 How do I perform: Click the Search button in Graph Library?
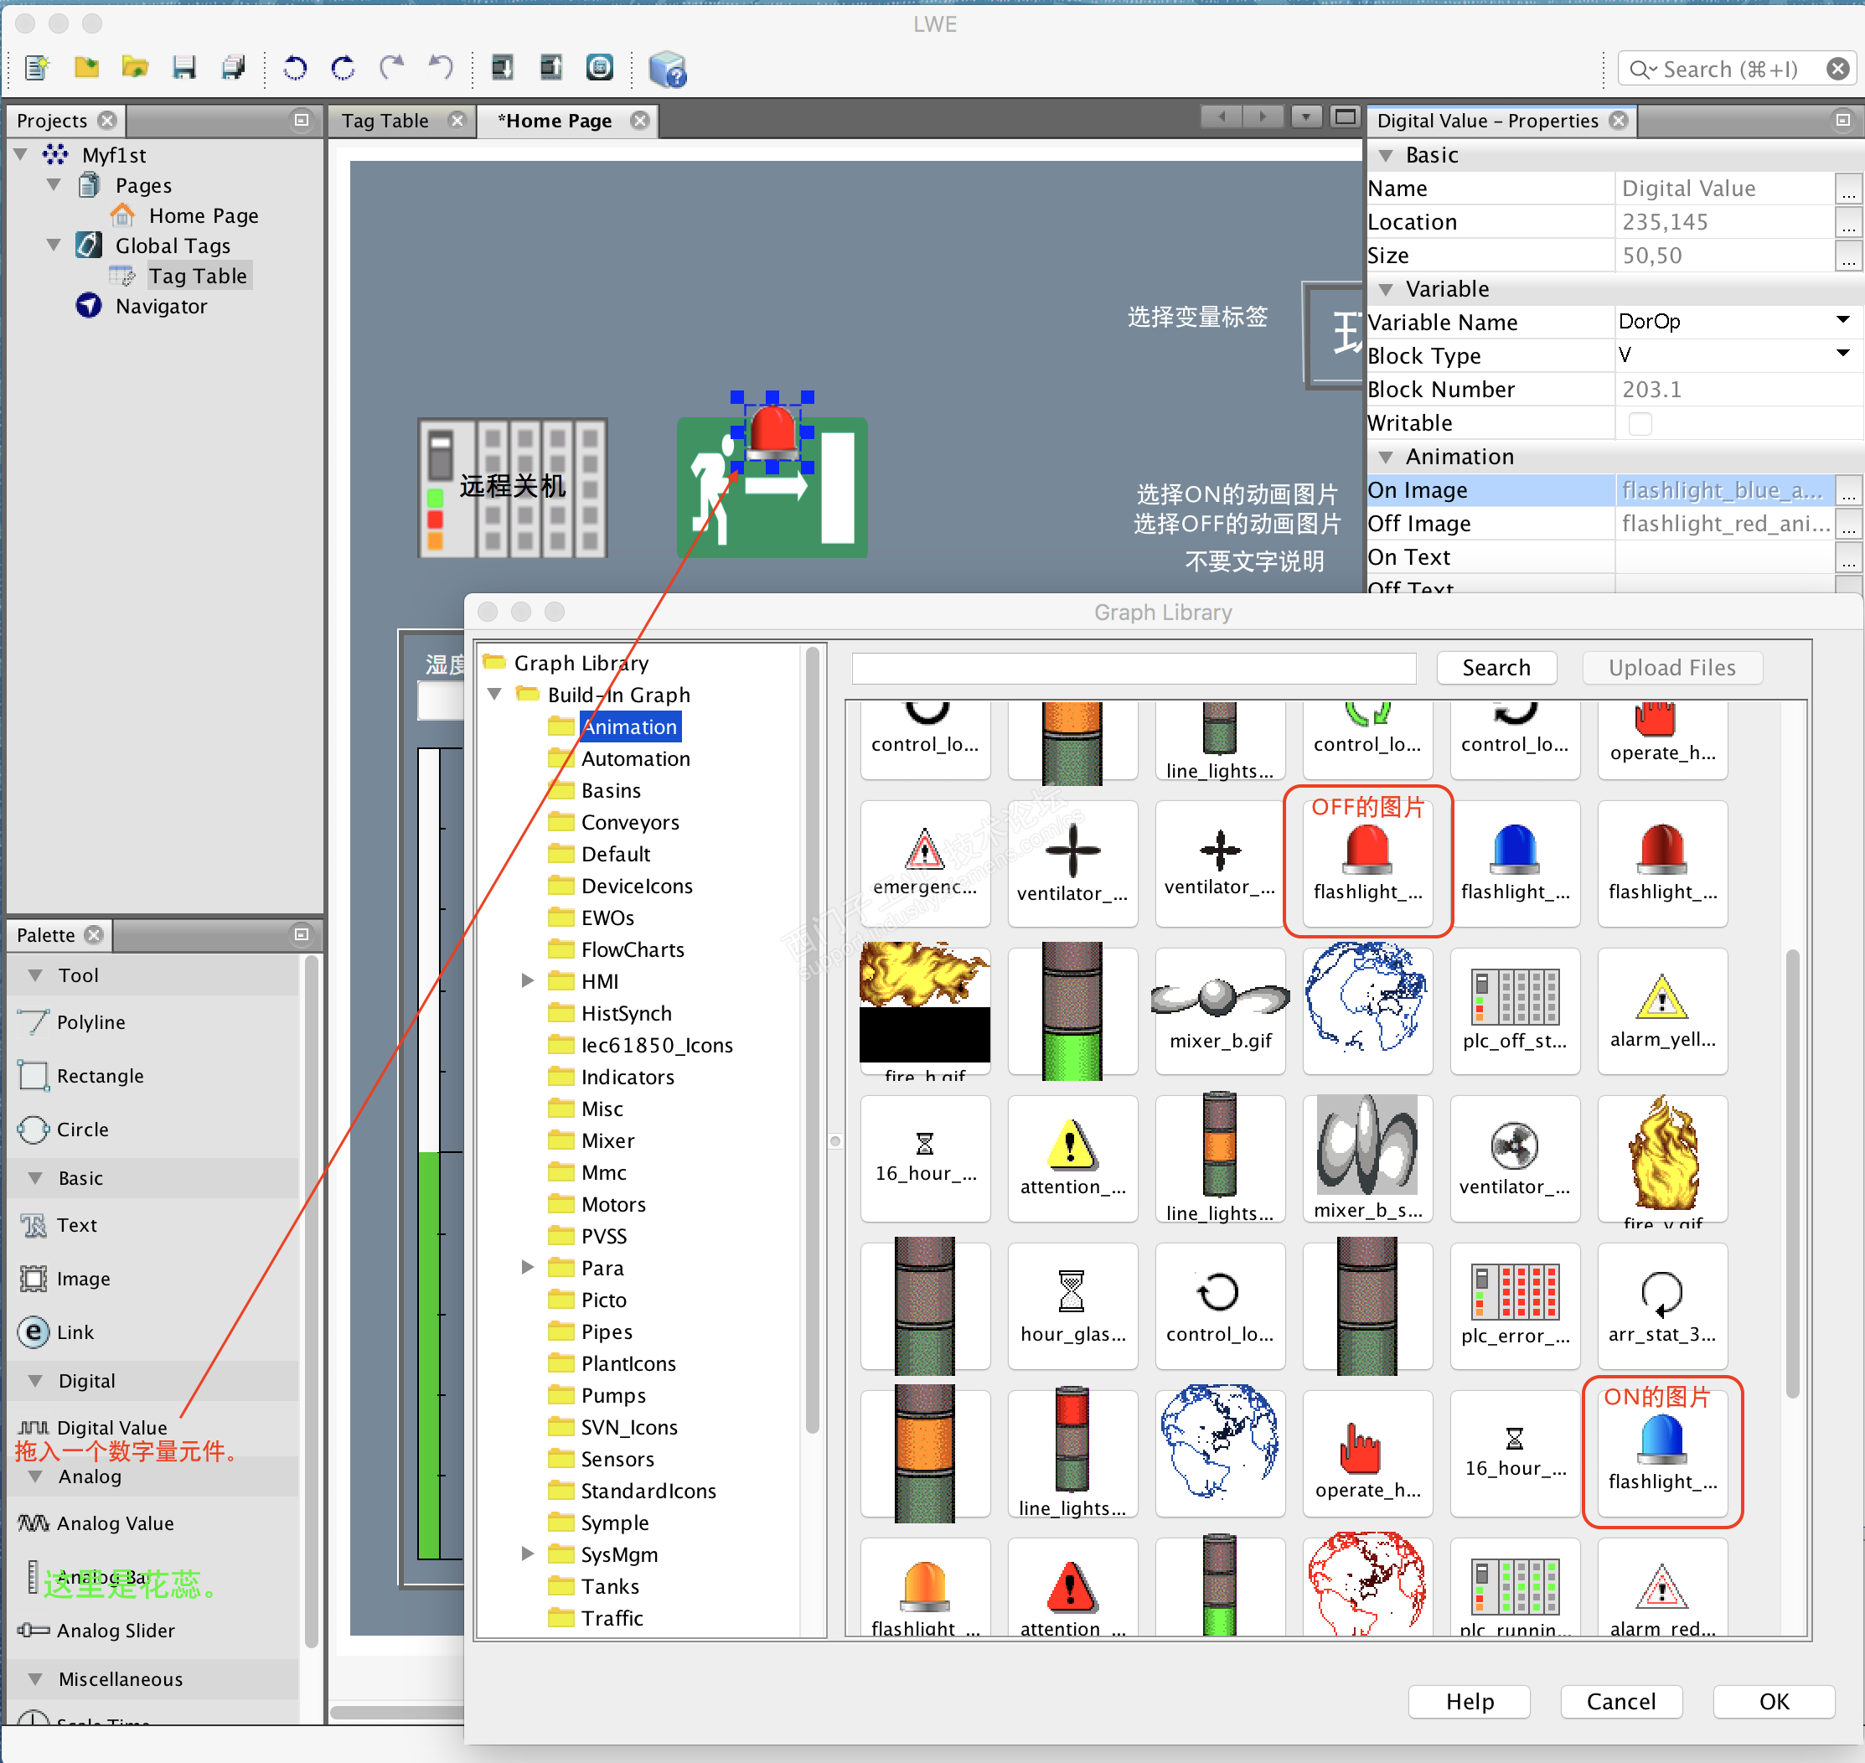pos(1496,668)
